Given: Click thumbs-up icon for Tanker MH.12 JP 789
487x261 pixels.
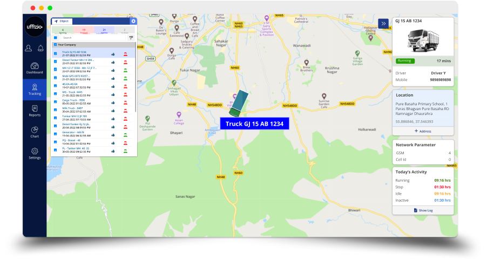Looking at the screenshot, I should click(113, 119).
